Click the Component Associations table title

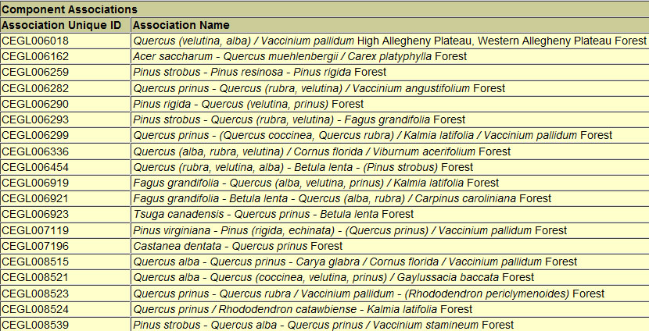[70, 9]
